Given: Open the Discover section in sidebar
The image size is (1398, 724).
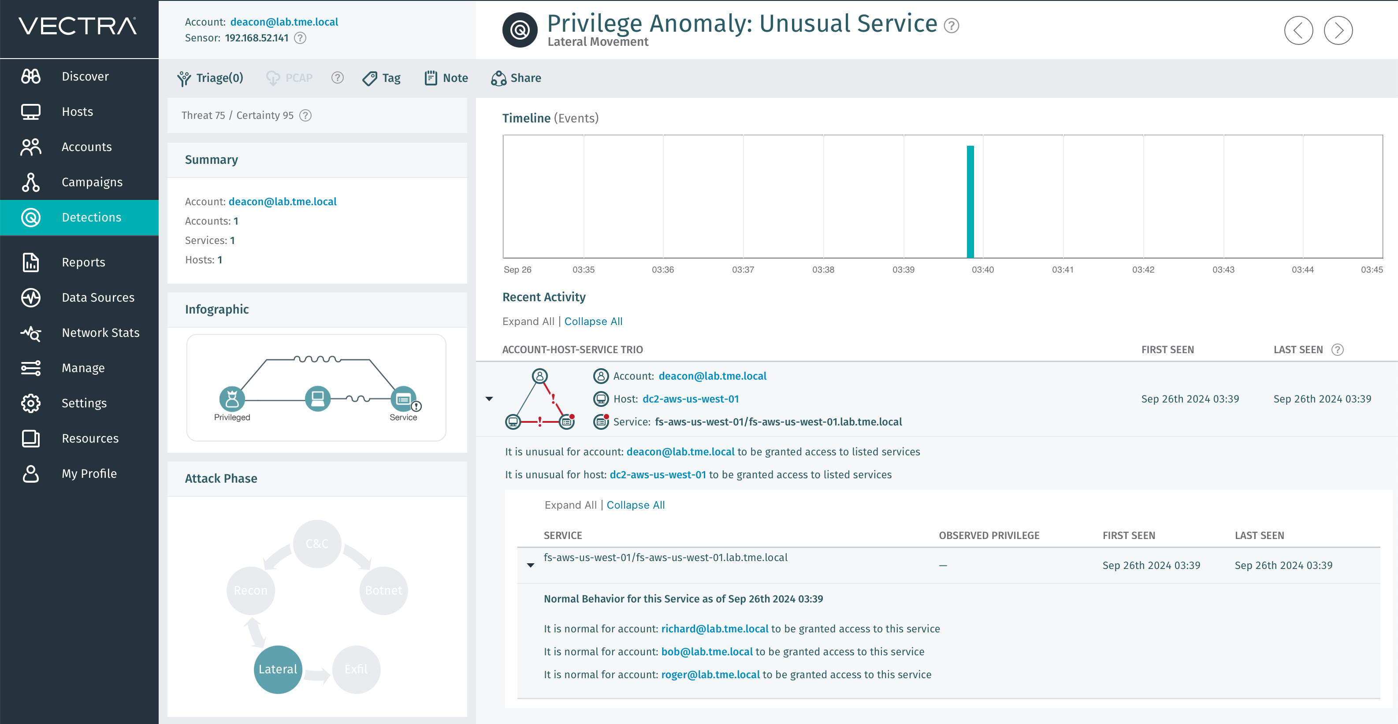Looking at the screenshot, I should (85, 76).
